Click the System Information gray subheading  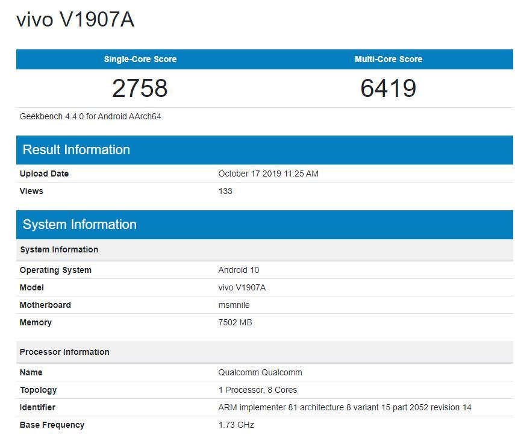coord(59,249)
